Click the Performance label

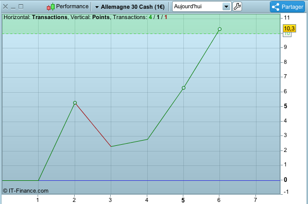72,6
